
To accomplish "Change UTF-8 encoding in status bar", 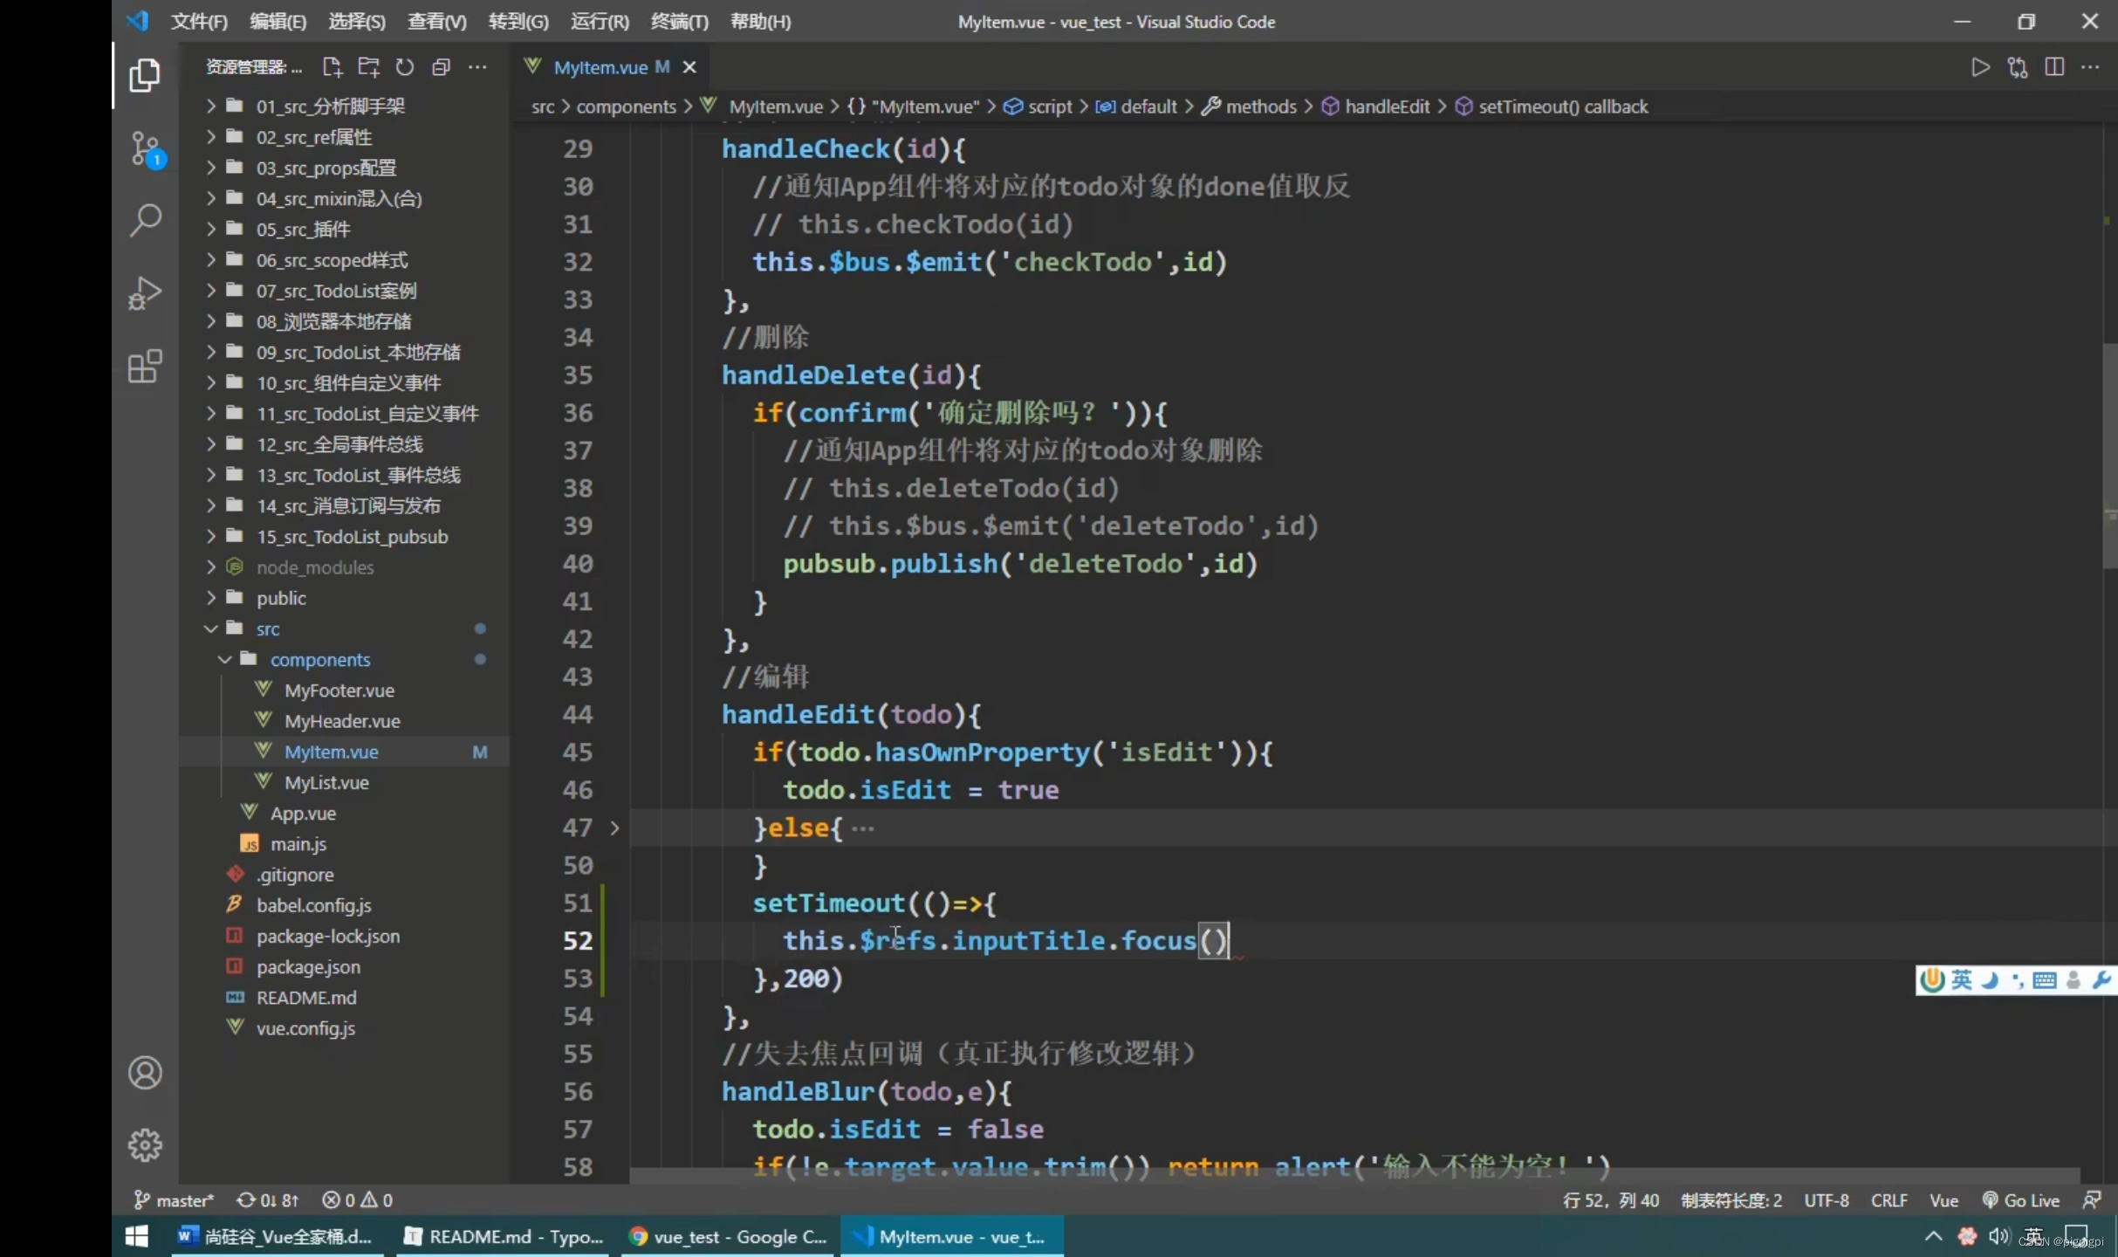I will 1827,1200.
